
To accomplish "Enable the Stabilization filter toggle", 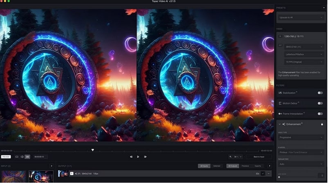I will point(320,93).
